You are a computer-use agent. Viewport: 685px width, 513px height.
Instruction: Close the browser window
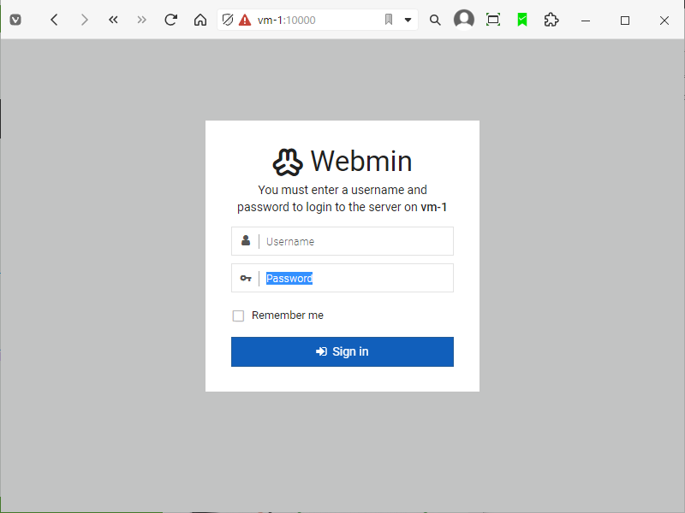point(664,21)
